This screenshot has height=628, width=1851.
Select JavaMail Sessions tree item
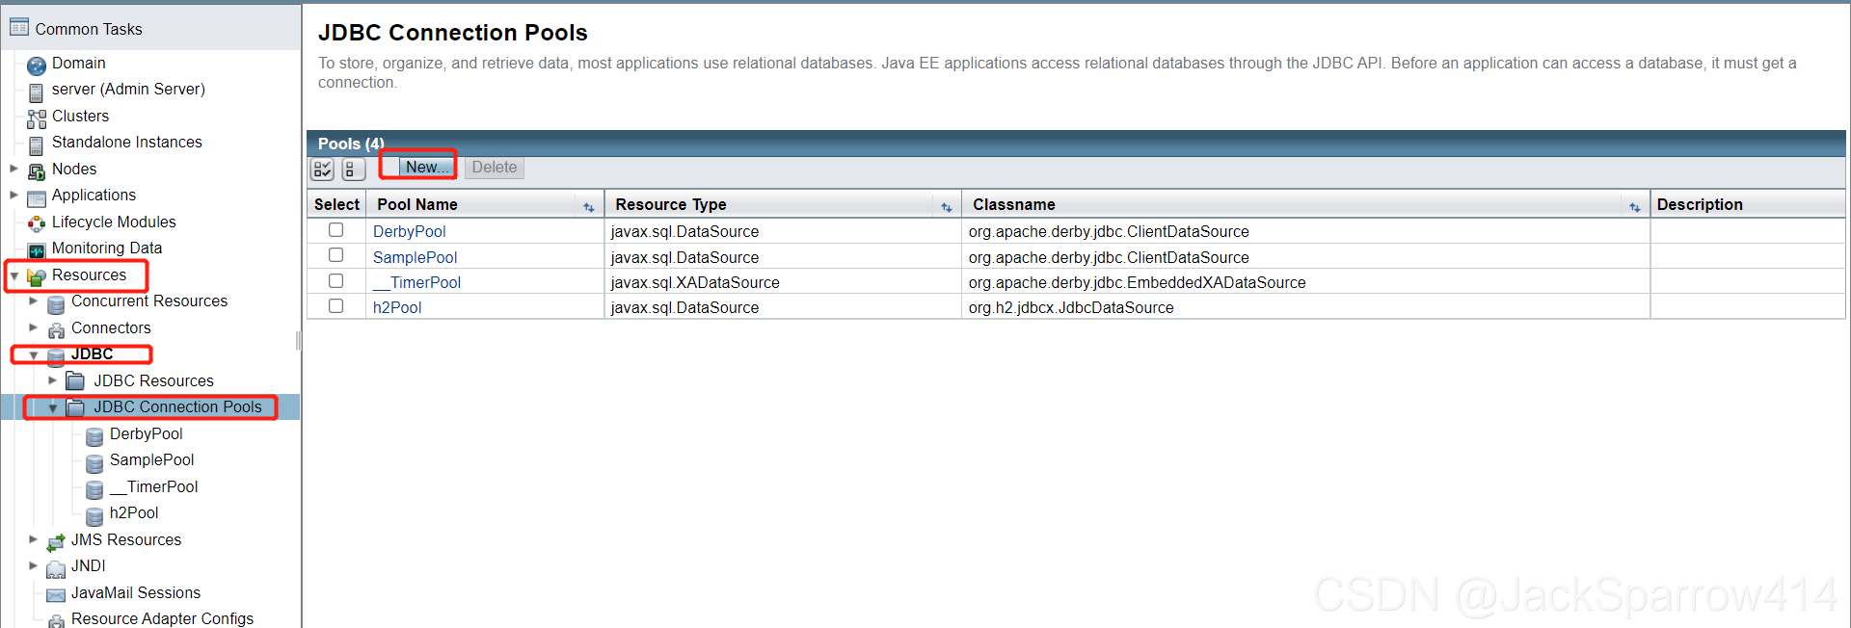point(136,592)
